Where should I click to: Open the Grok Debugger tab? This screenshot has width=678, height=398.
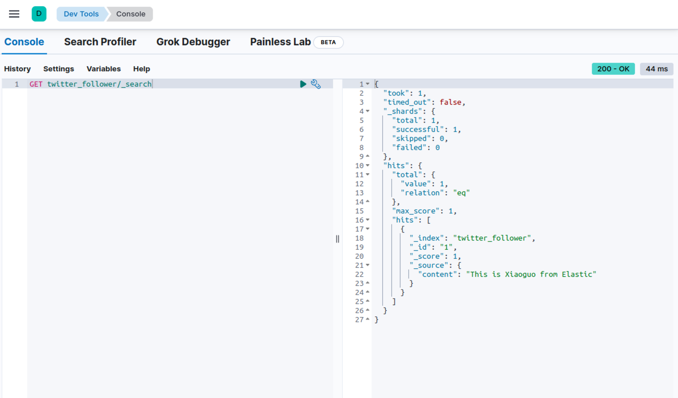(x=193, y=42)
